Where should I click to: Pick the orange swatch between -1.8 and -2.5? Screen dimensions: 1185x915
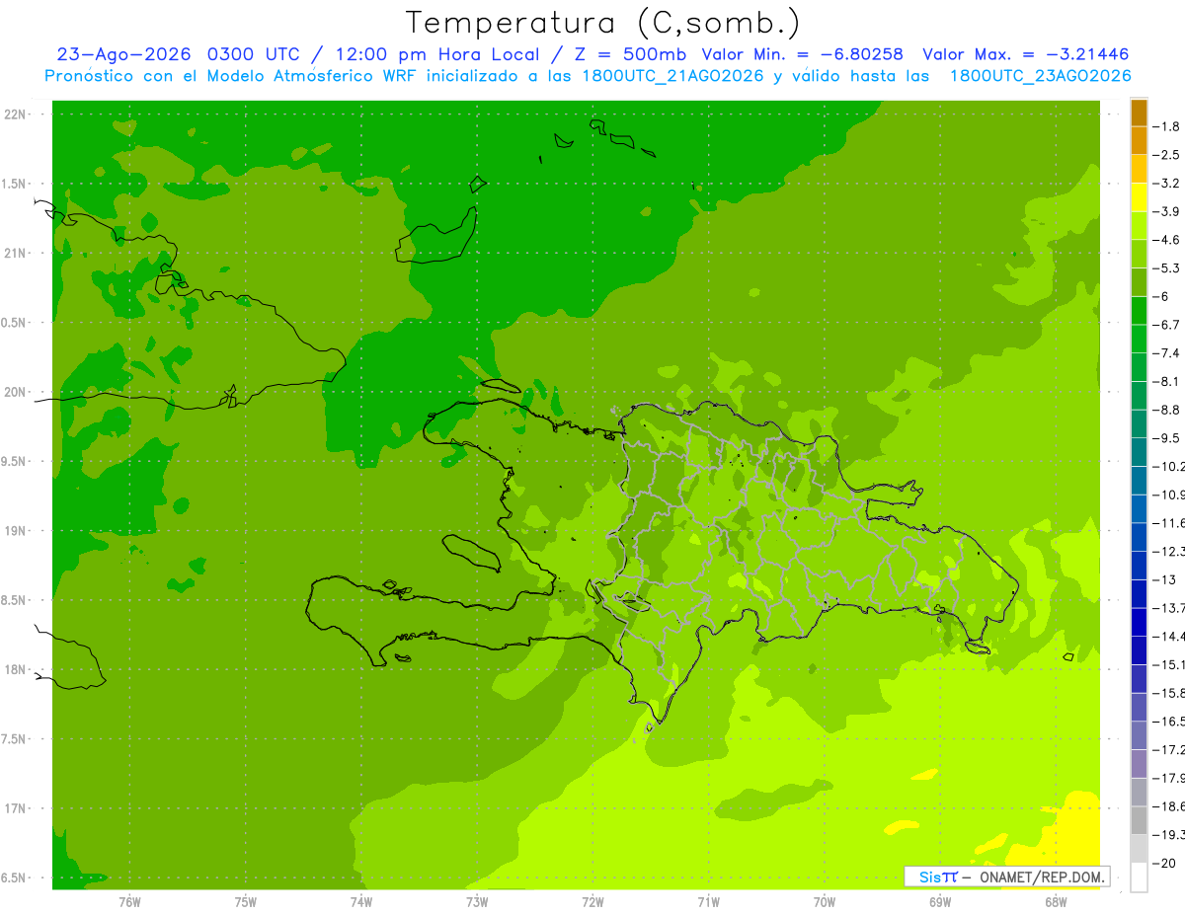coord(1139,141)
